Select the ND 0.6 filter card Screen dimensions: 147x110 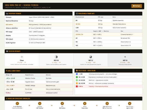[56, 60]
